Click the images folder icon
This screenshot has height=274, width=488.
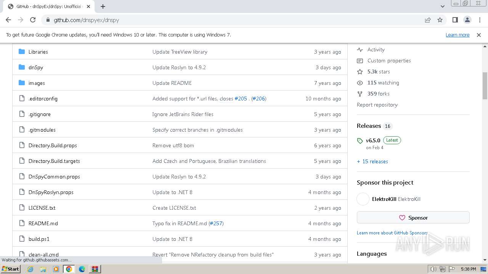pyautogui.click(x=22, y=83)
